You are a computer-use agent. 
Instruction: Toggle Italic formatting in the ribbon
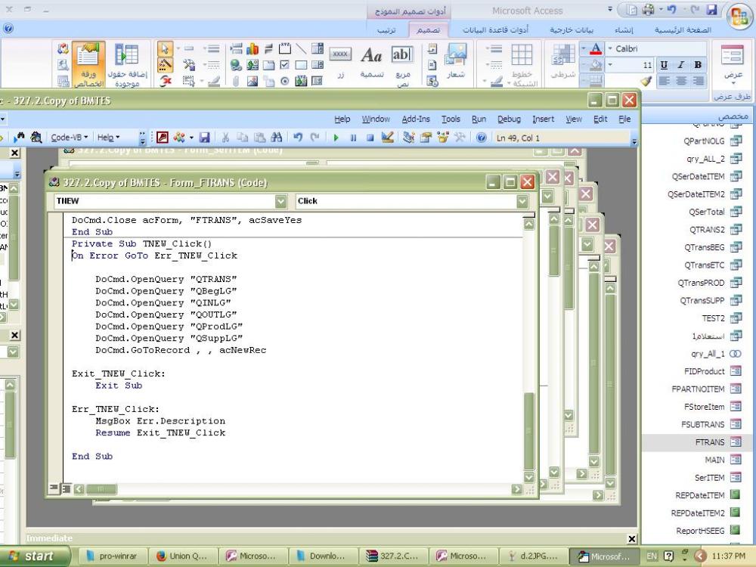(x=681, y=64)
